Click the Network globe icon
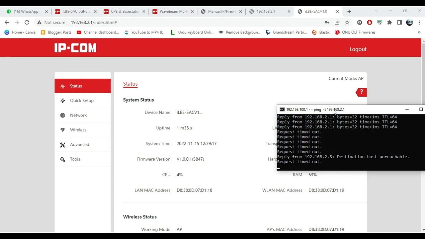 pyautogui.click(x=63, y=115)
